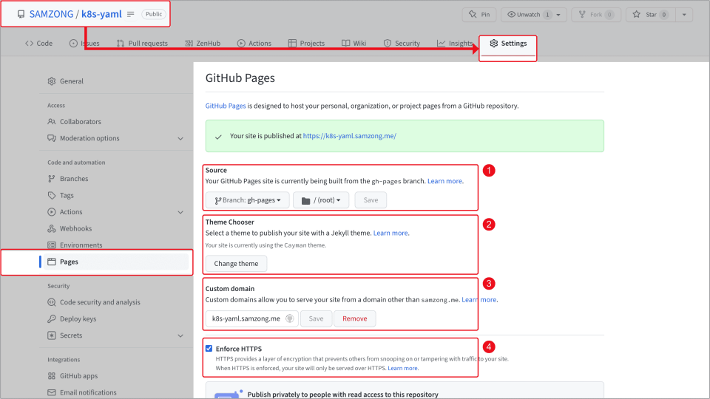The width and height of the screenshot is (710, 399).
Task: Click the Webhooks icon in sidebar
Action: pos(52,229)
